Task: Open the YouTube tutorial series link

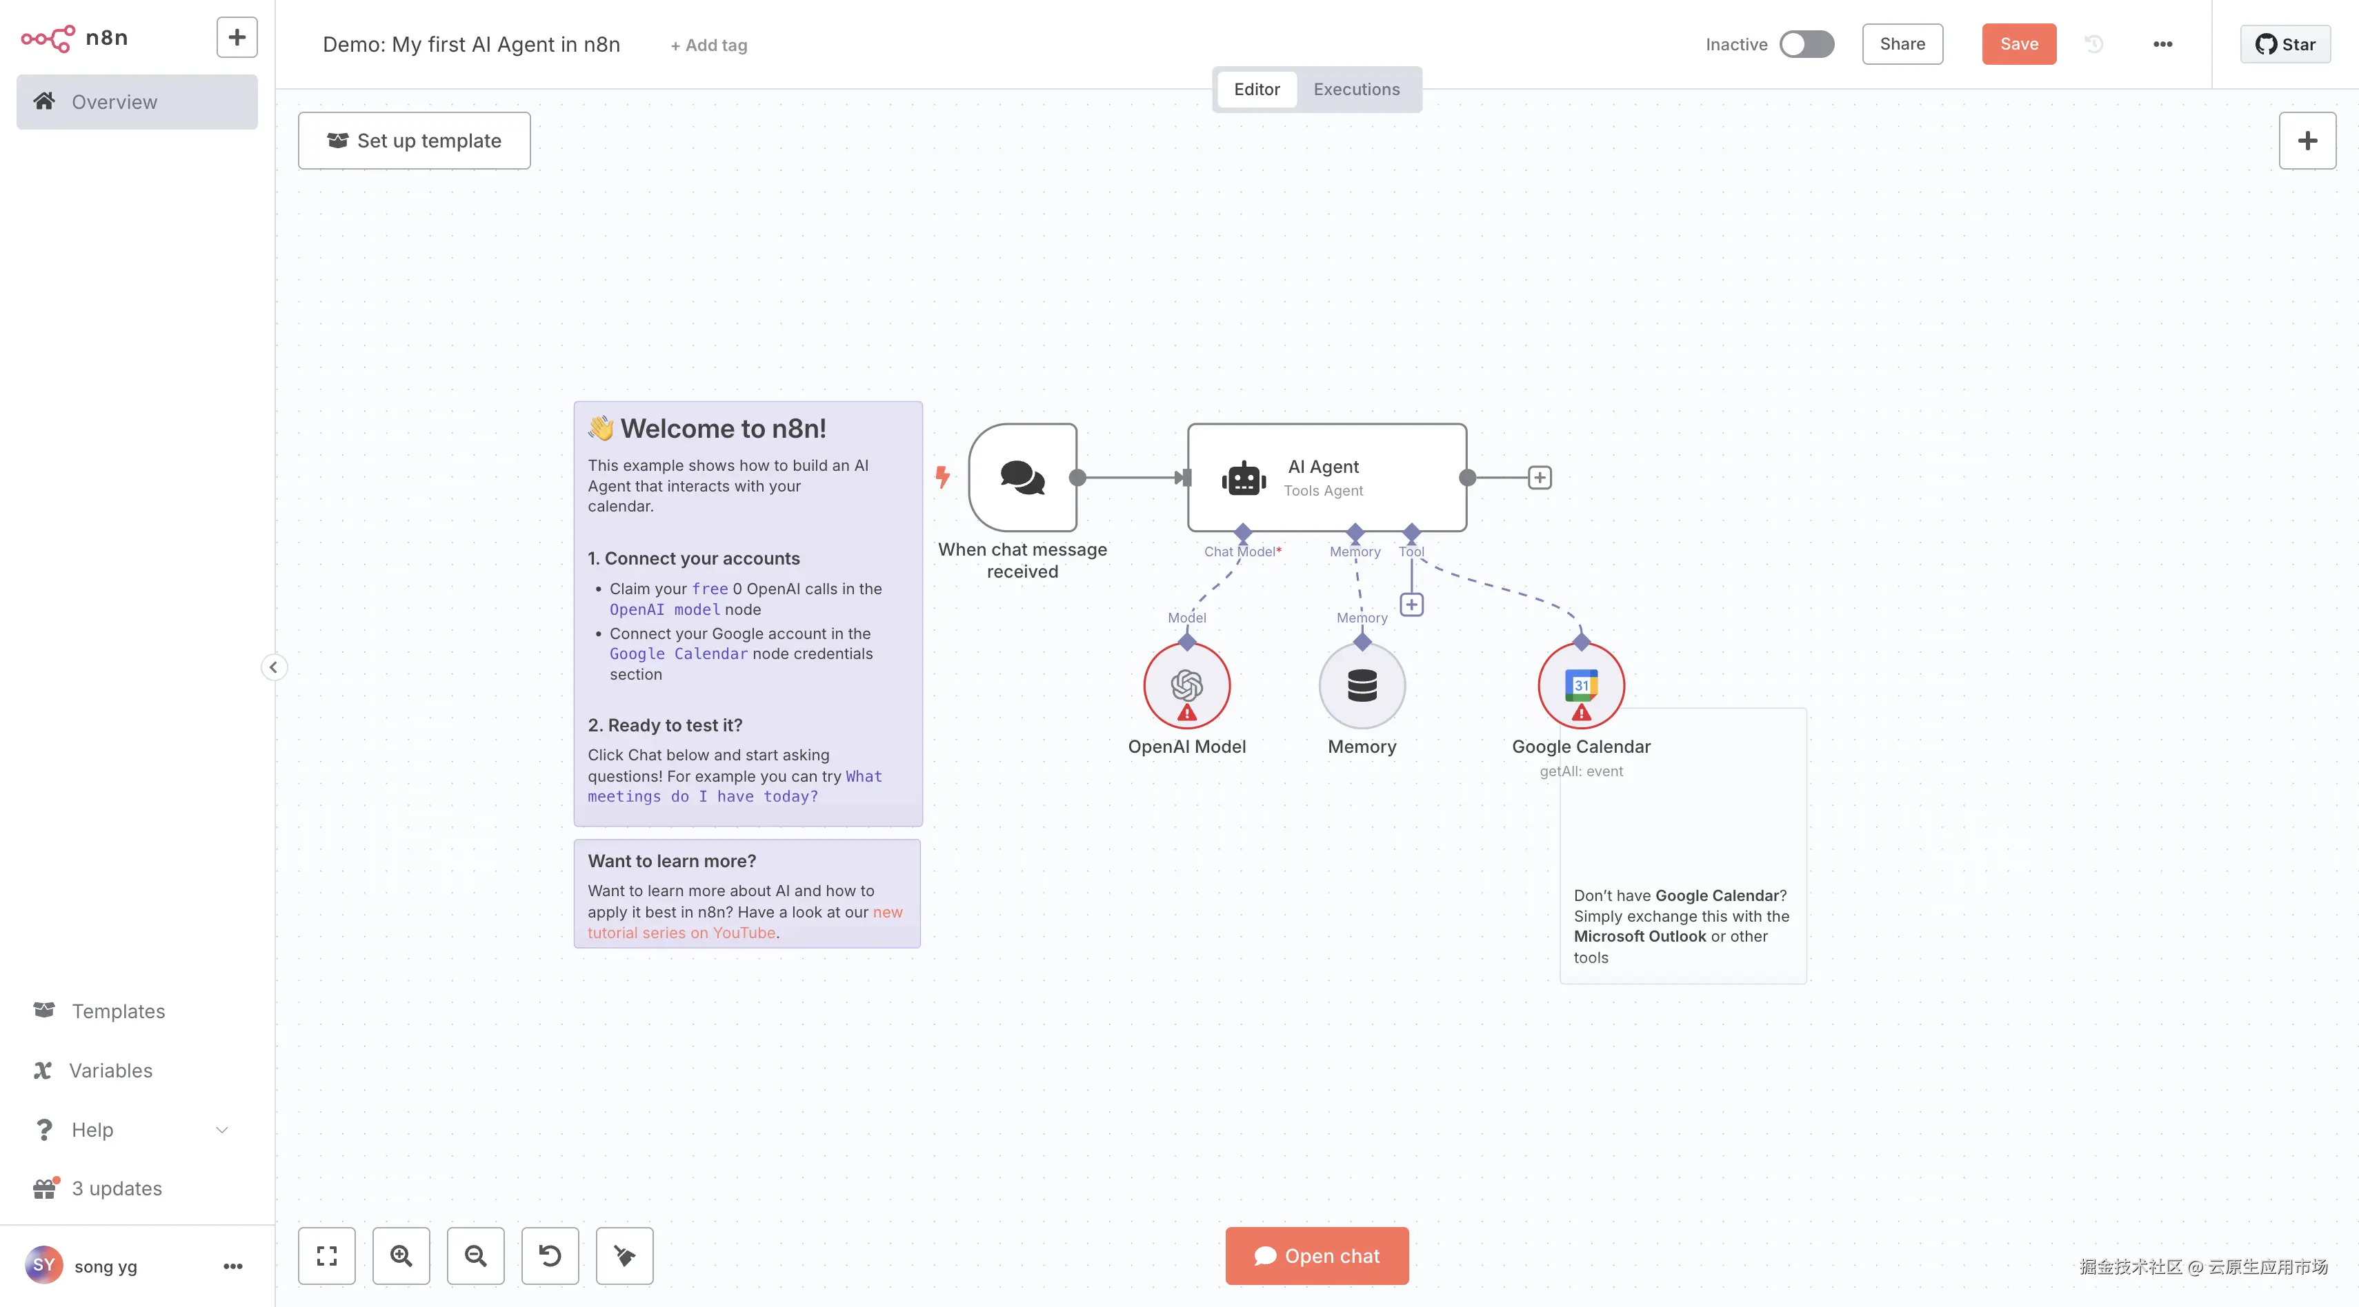Action: click(681, 933)
